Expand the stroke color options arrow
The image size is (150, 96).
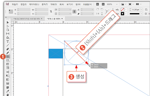(x=126, y=14)
